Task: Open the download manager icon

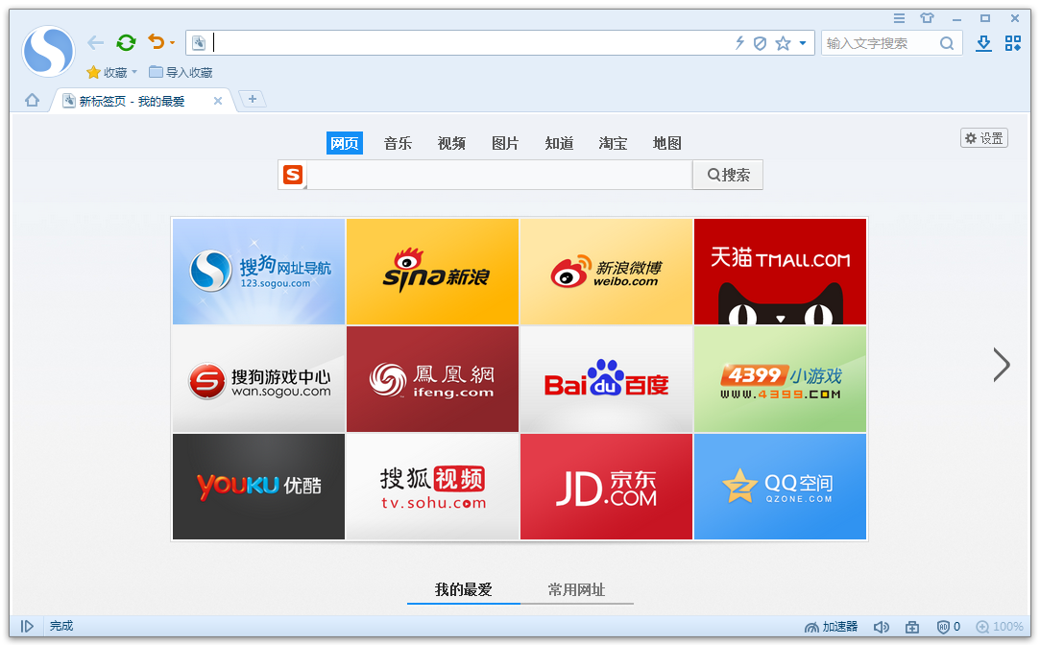Action: (982, 43)
